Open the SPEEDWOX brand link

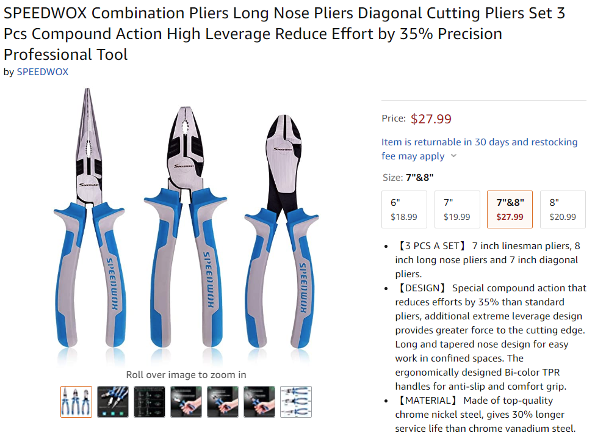43,71
